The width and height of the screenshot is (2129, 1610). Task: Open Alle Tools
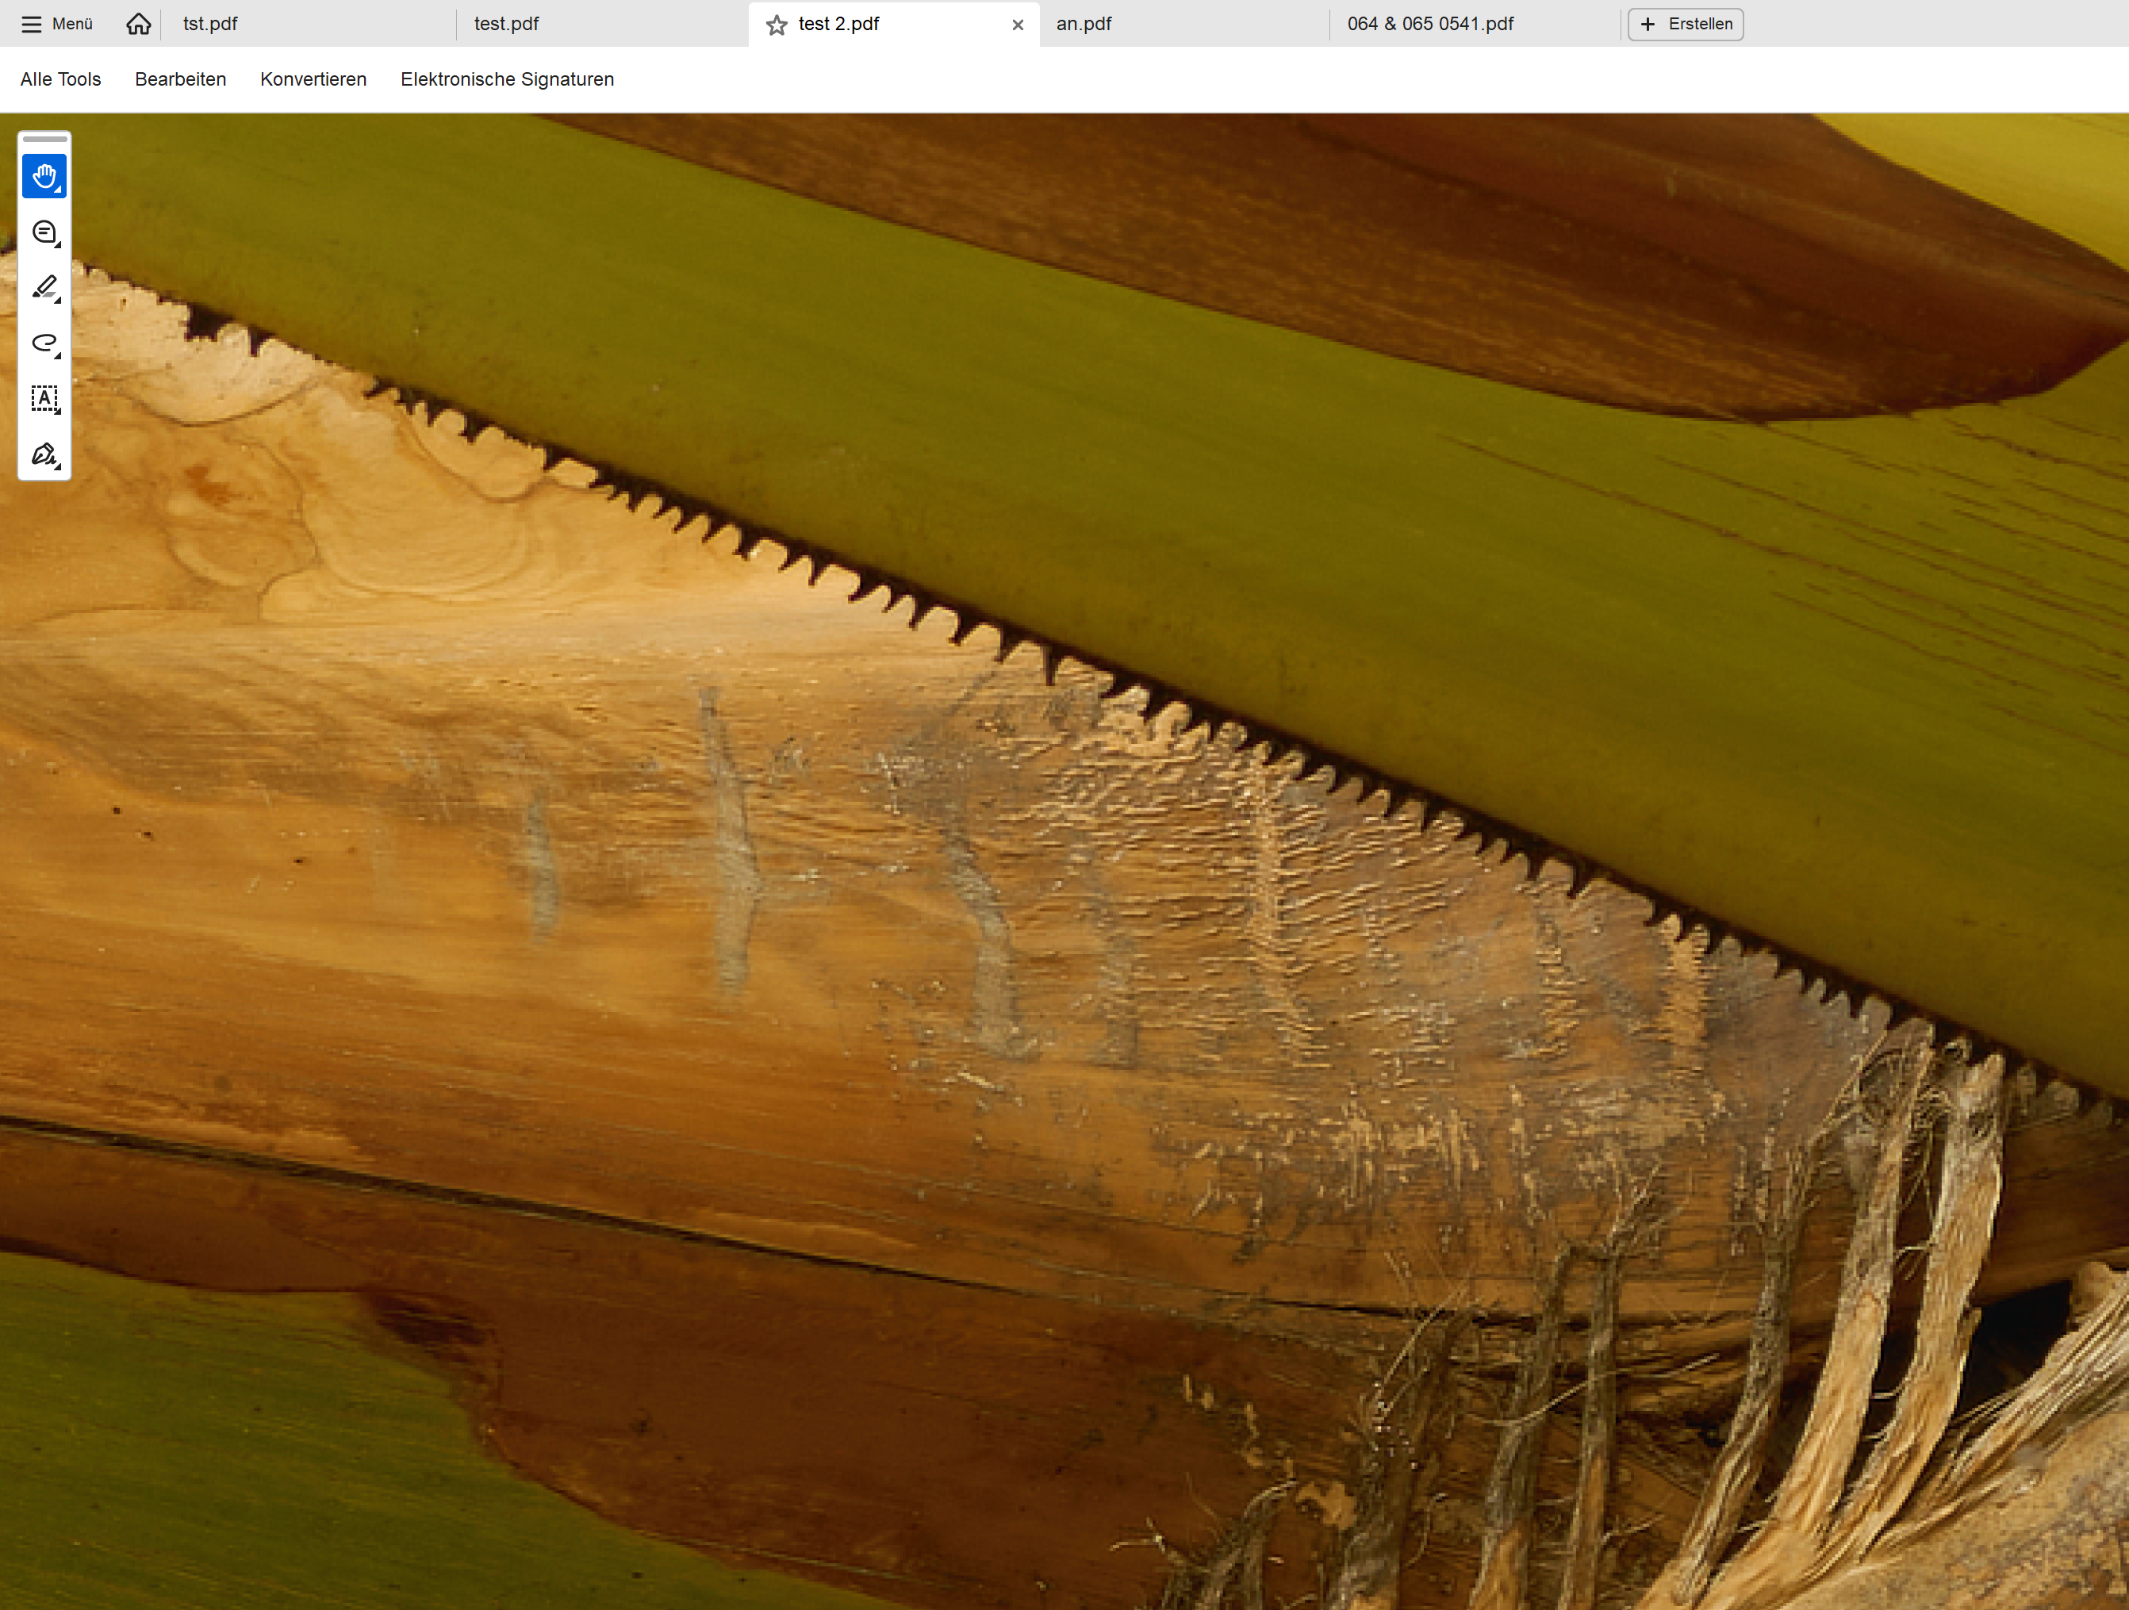pyautogui.click(x=60, y=80)
